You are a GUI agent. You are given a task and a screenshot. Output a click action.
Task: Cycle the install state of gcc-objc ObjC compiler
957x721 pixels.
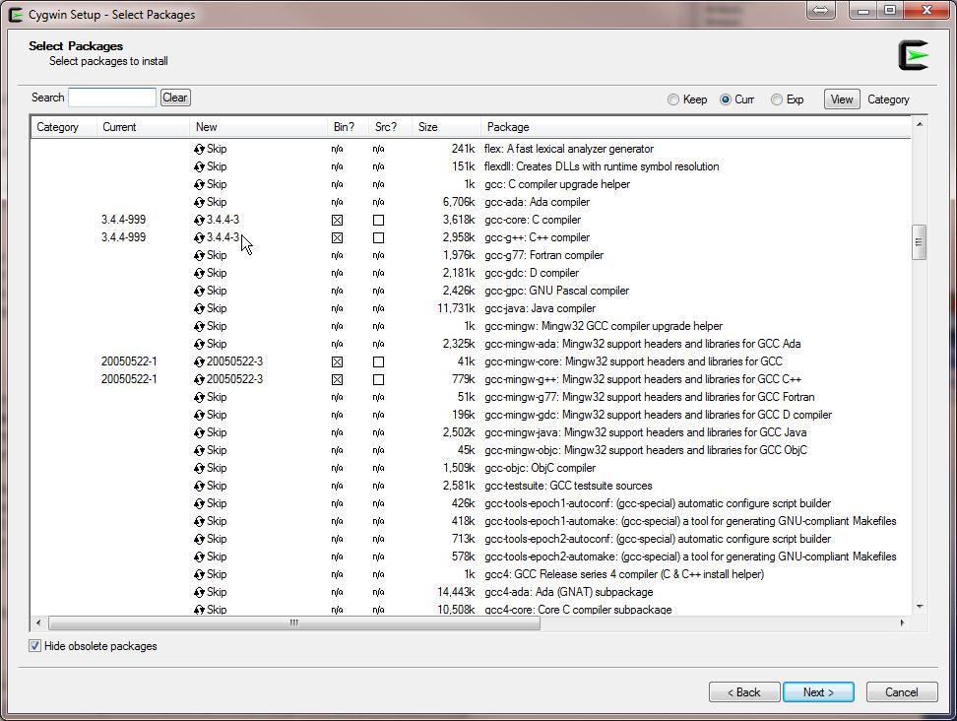199,468
